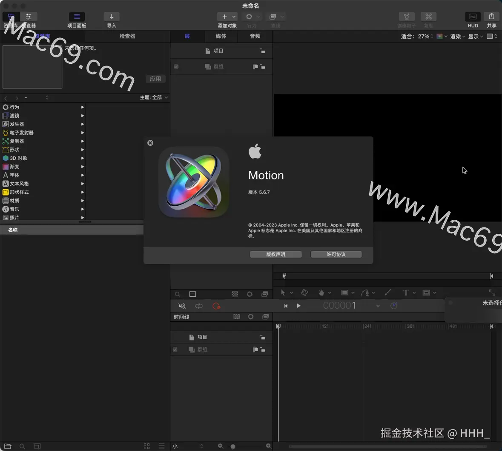Click the Add Object plus icon
The height and width of the screenshot is (451, 502).
coord(224,17)
